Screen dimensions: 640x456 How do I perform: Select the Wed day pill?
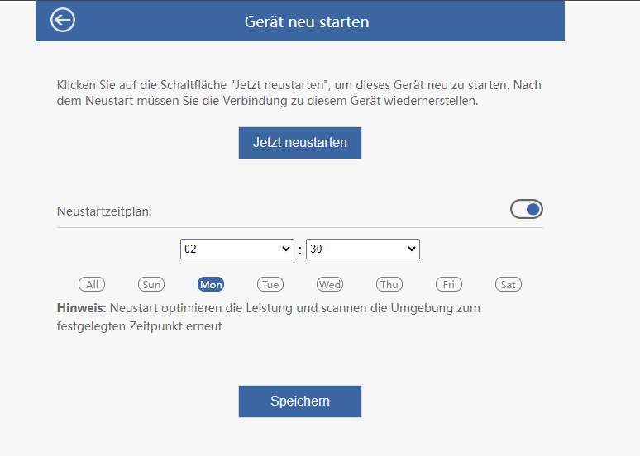[x=330, y=284]
